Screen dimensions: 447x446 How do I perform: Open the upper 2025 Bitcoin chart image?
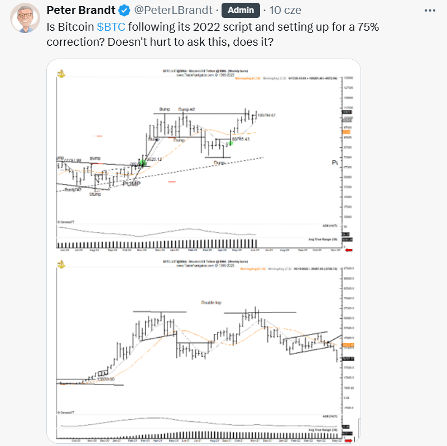click(x=204, y=159)
